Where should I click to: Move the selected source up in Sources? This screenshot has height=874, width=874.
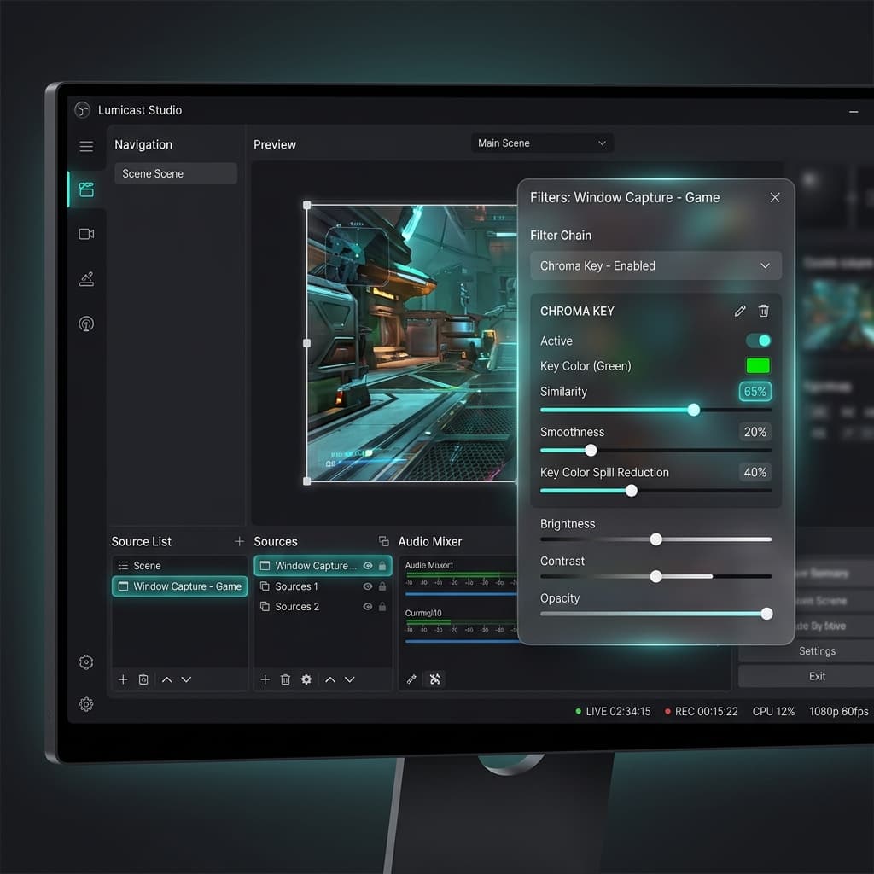click(x=329, y=679)
